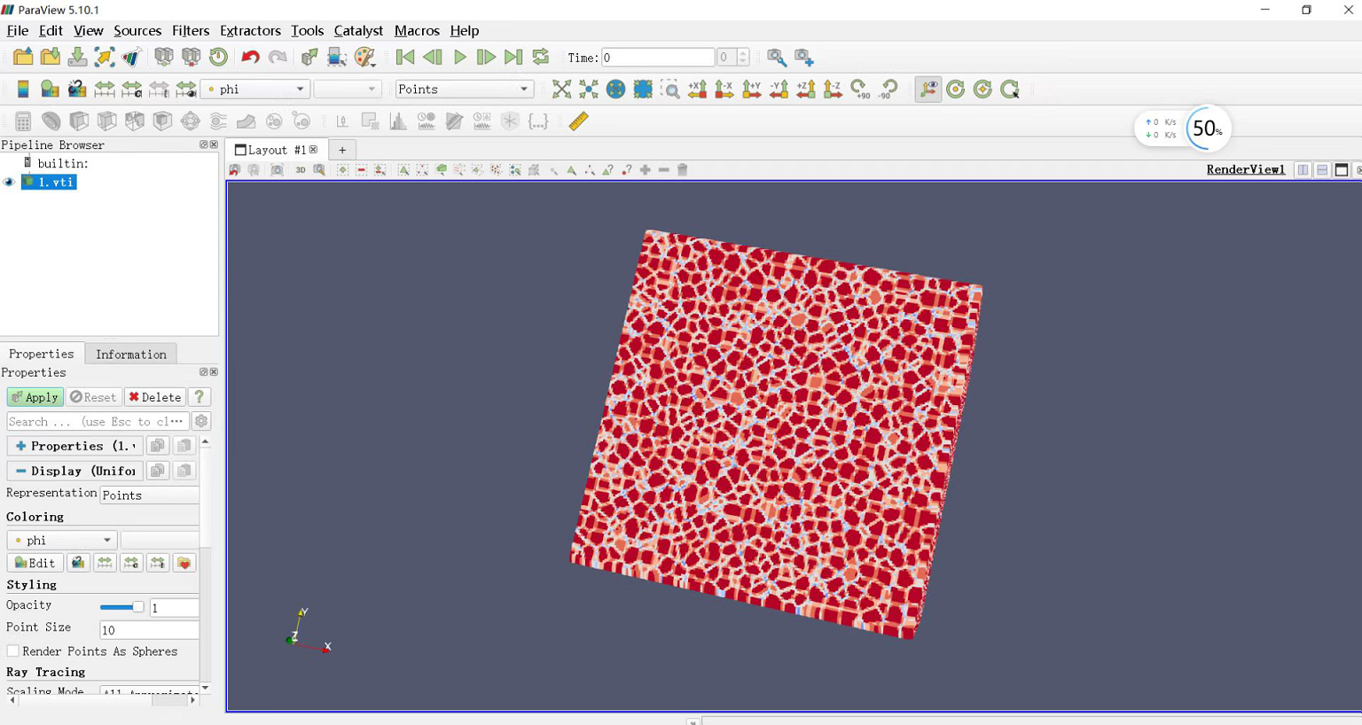Collapse the Display section

pos(20,471)
